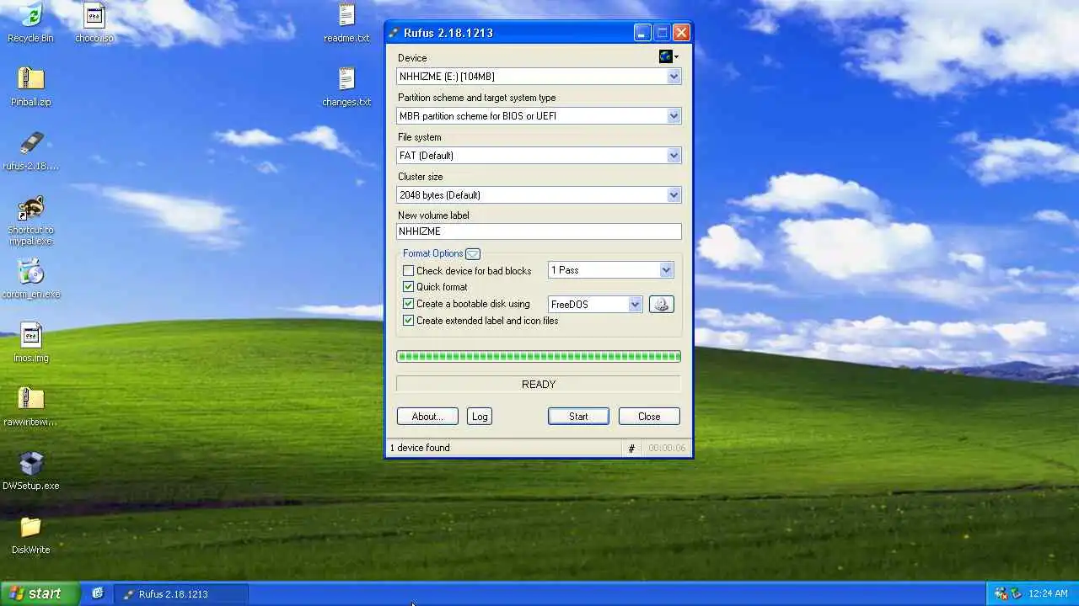
Task: Select the DiskWrite folder on desktop
Action: [30, 534]
